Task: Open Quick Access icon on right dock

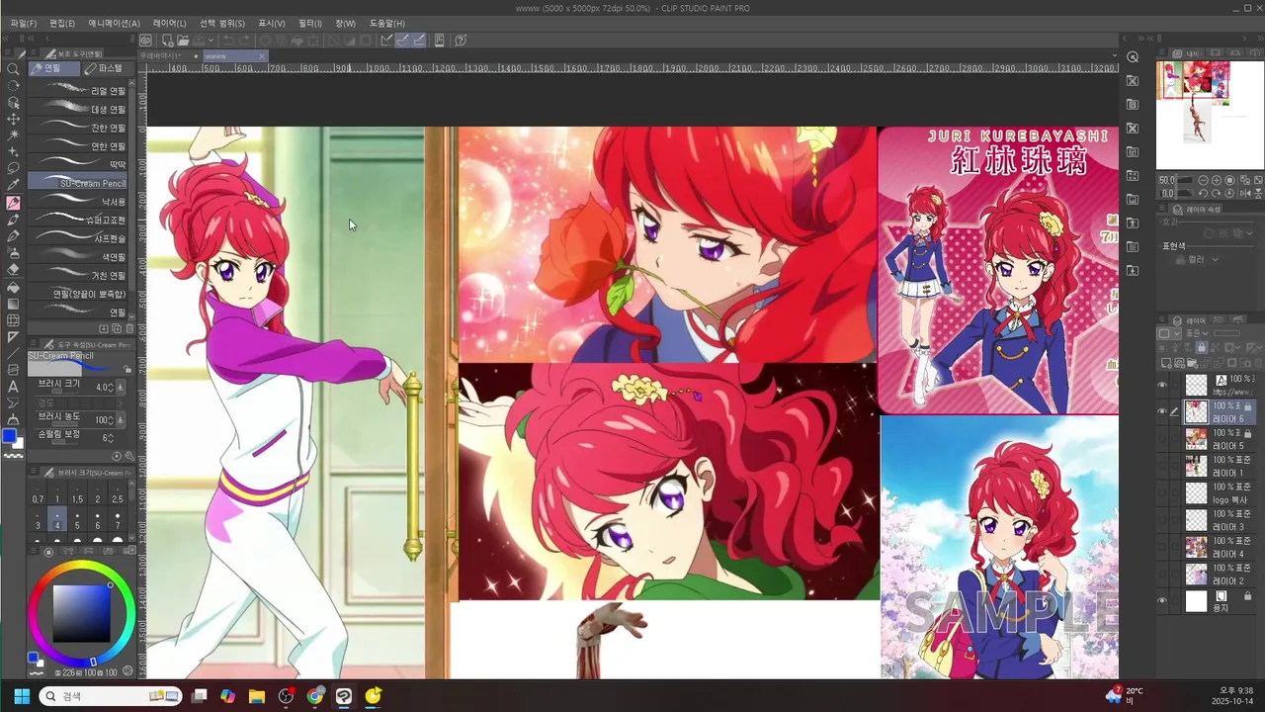Action: coord(1133,56)
